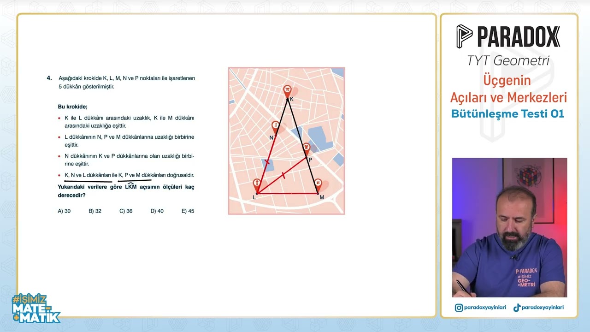Click the "Açıları ve Merkezleri" heading line
This screenshot has height=332, width=590.
(508, 98)
